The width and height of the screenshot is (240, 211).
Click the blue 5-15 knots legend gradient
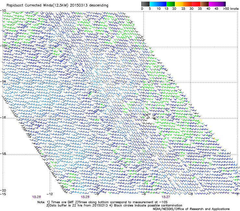click(158, 4)
